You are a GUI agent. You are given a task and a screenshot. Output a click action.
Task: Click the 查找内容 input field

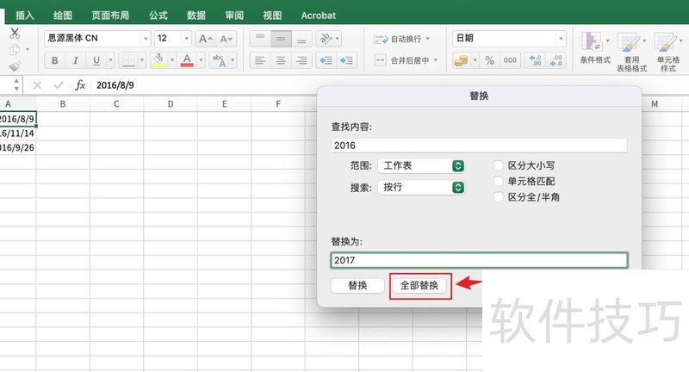point(478,146)
